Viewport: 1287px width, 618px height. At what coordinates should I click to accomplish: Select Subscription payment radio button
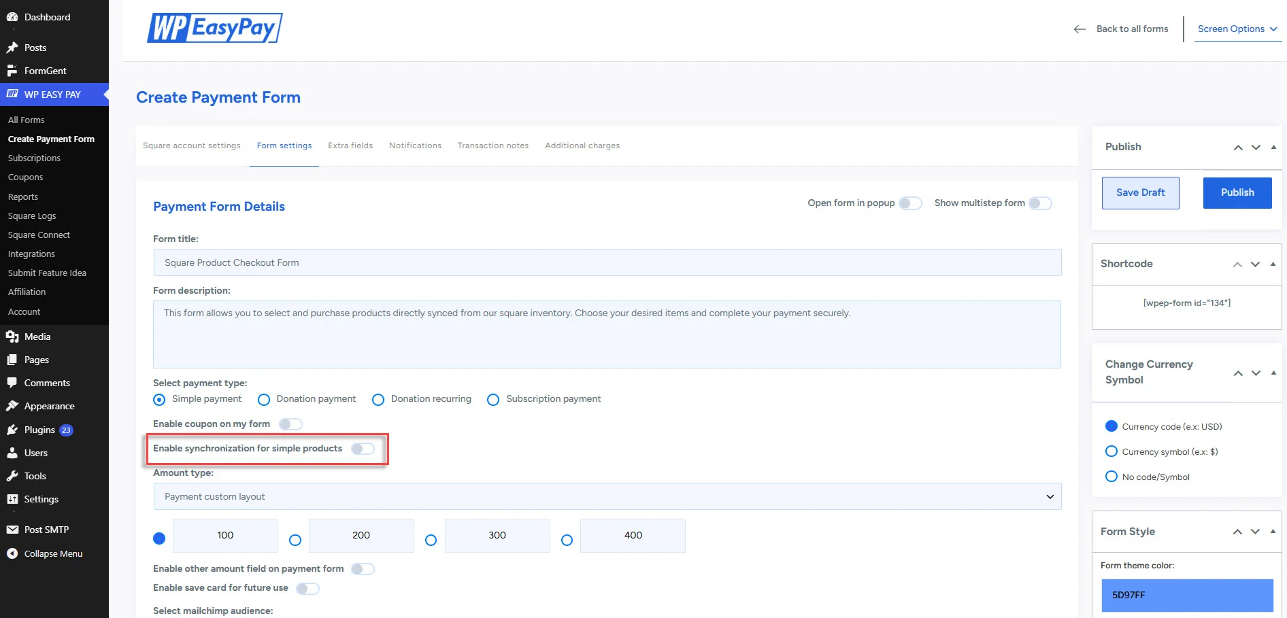click(x=493, y=400)
